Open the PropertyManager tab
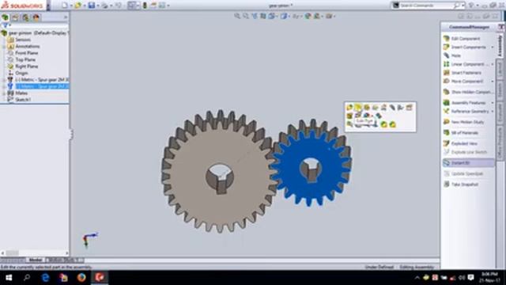506x285 pixels. [15, 17]
